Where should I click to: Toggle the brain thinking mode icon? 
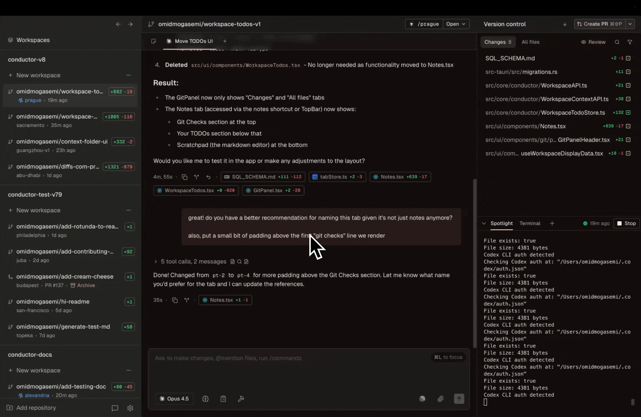(205, 399)
